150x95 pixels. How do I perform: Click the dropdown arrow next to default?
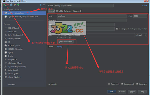coord(145,35)
